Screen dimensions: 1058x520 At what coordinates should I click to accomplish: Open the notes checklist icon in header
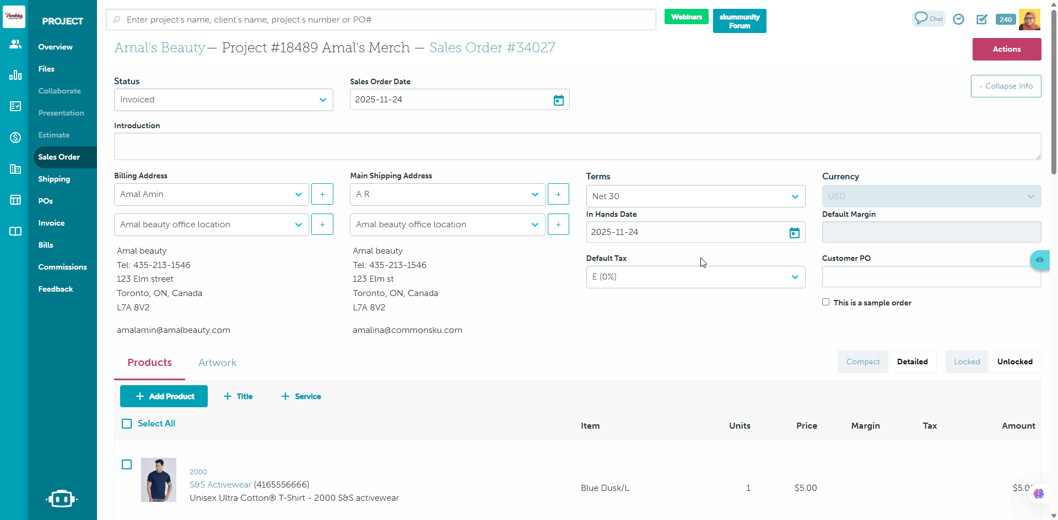982,19
